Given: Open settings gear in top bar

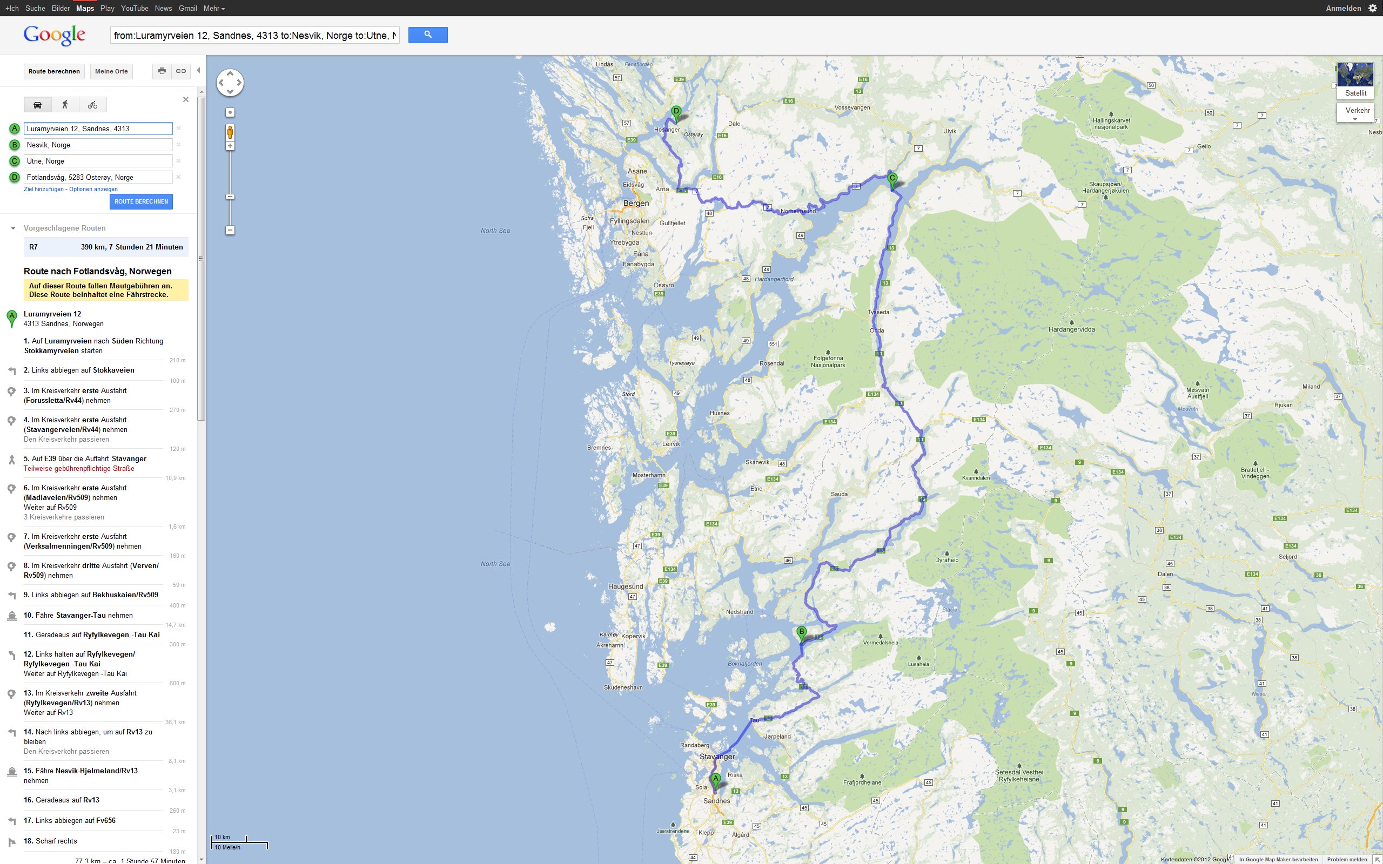Looking at the screenshot, I should [1372, 8].
